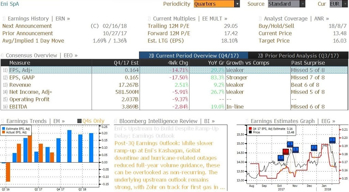Click the Measure column header
Screen dimensions: 349x192
pyautogui.click(x=50, y=63)
